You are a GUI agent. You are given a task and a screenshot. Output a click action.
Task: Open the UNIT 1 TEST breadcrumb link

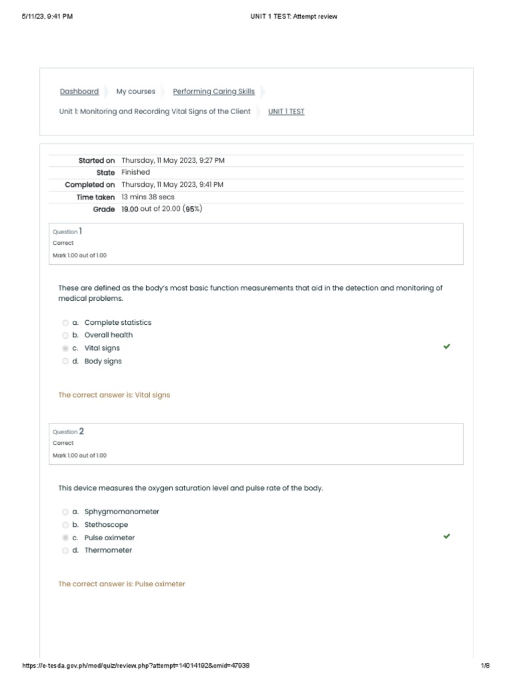(x=286, y=111)
